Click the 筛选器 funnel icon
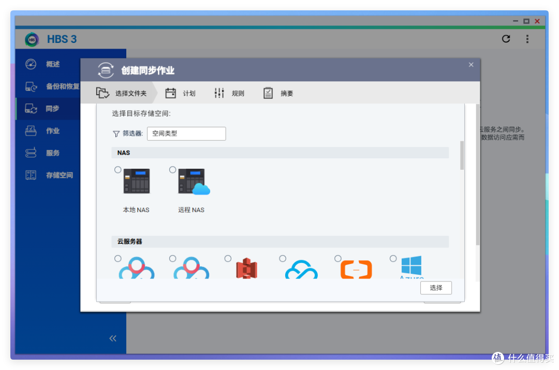The width and height of the screenshot is (559, 370). 116,134
